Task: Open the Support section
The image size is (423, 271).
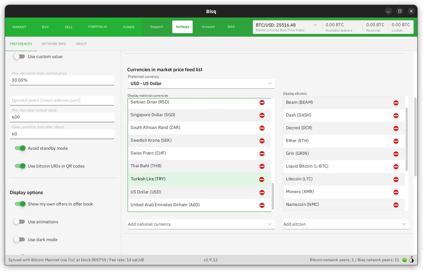Action: pos(157,27)
